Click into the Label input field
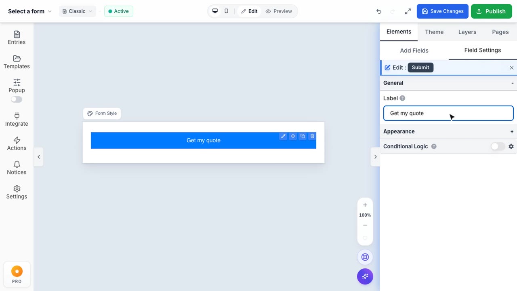This screenshot has width=517, height=291. click(x=448, y=113)
